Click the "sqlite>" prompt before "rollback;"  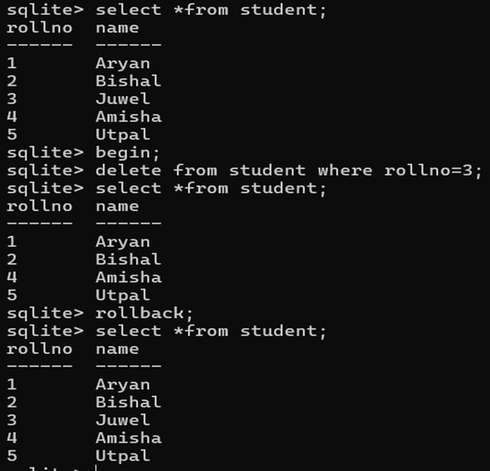[45, 314]
